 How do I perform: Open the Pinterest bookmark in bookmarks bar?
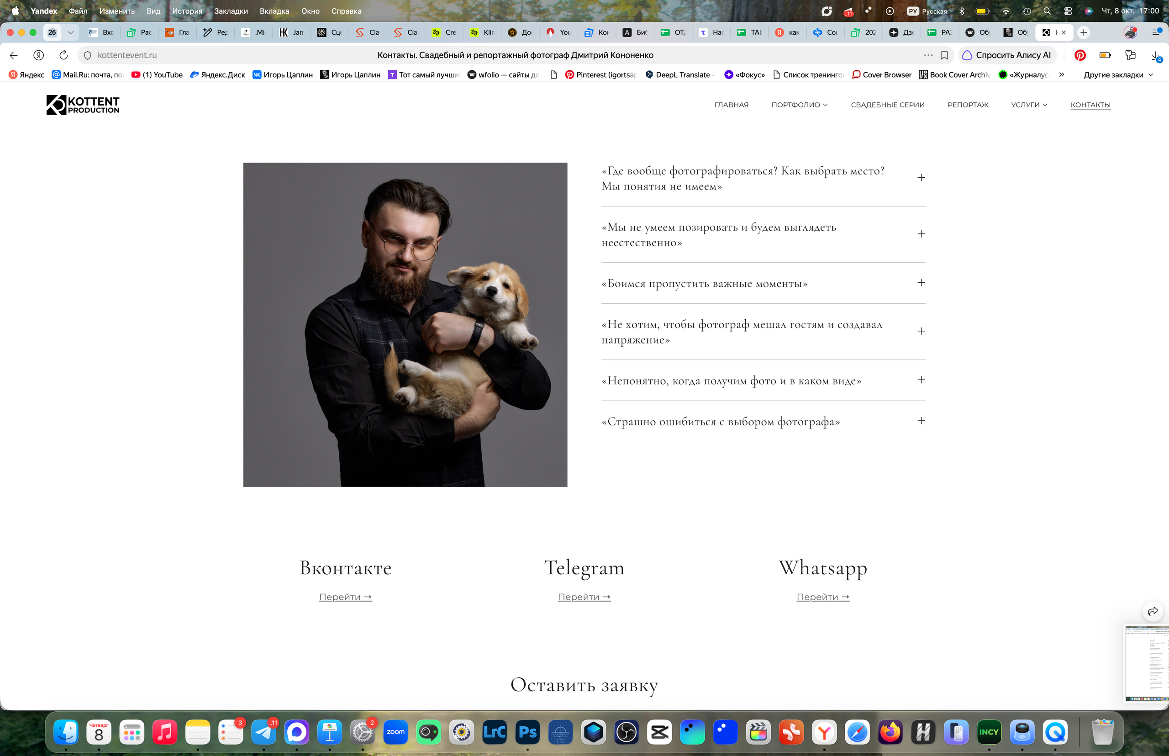pyautogui.click(x=601, y=74)
